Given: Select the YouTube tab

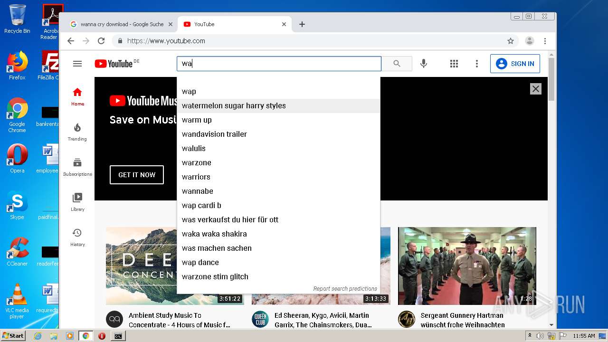Looking at the screenshot, I should [x=235, y=24].
